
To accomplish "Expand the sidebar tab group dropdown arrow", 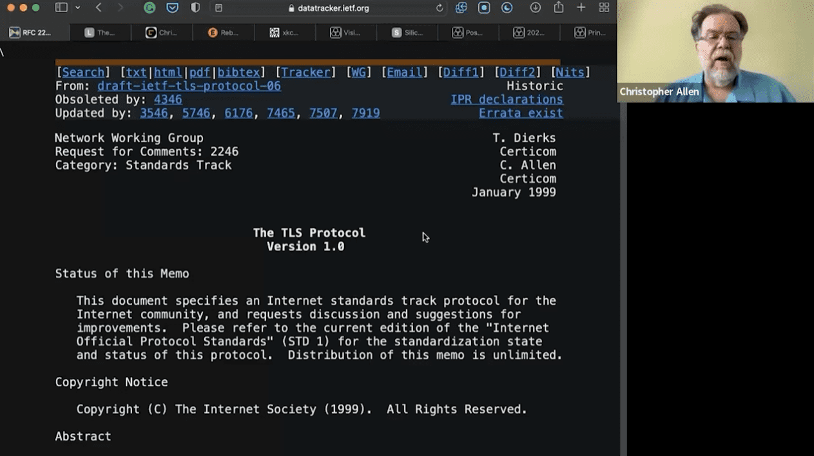I will (x=77, y=8).
